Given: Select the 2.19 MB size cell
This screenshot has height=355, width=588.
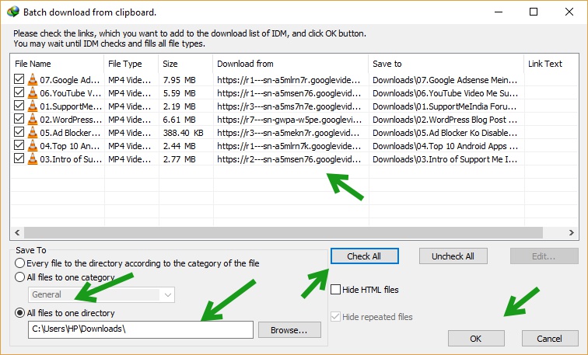Looking at the screenshot, I should point(179,106).
